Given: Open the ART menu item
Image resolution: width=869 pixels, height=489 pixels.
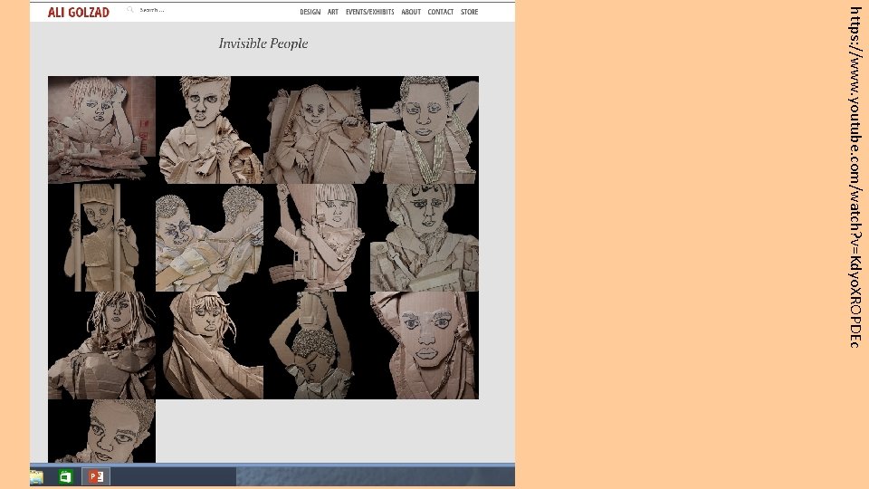Looking at the screenshot, I should pos(332,12).
